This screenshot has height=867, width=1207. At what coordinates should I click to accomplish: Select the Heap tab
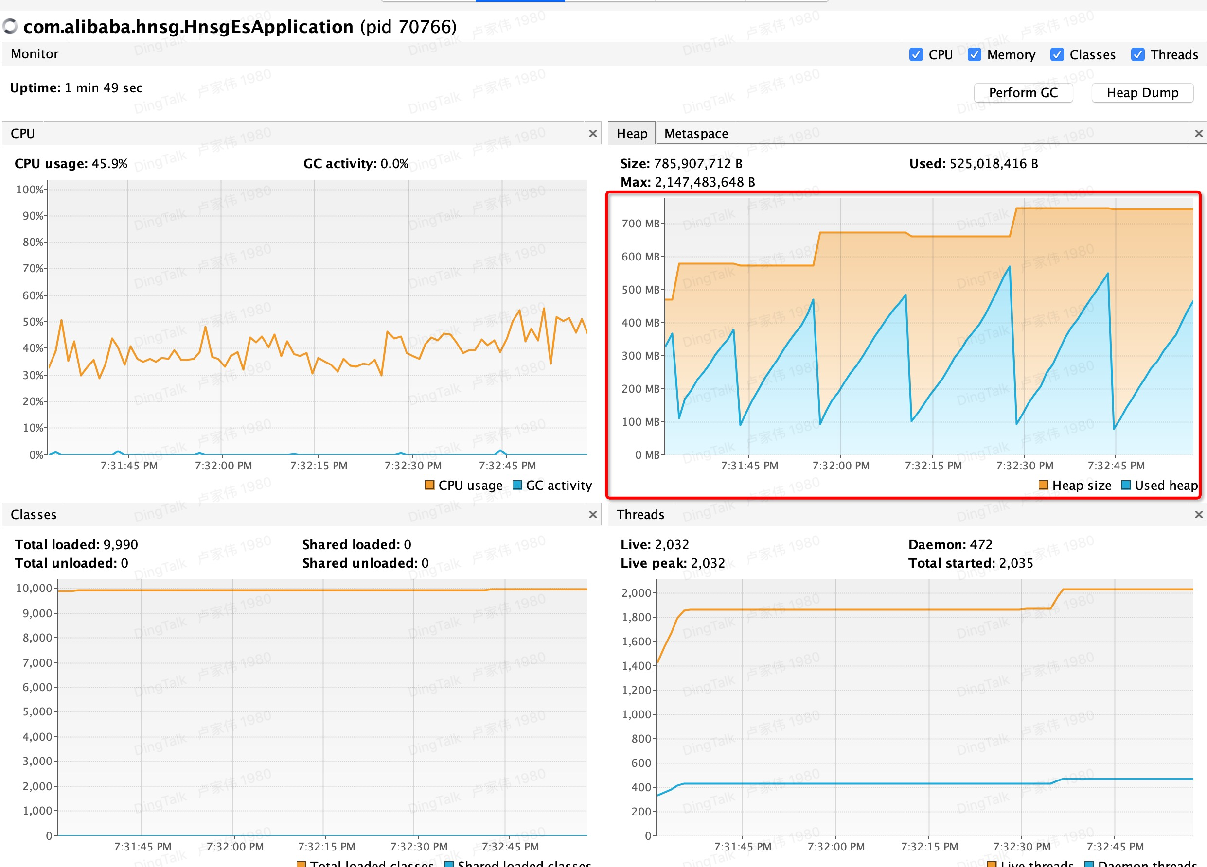point(632,134)
